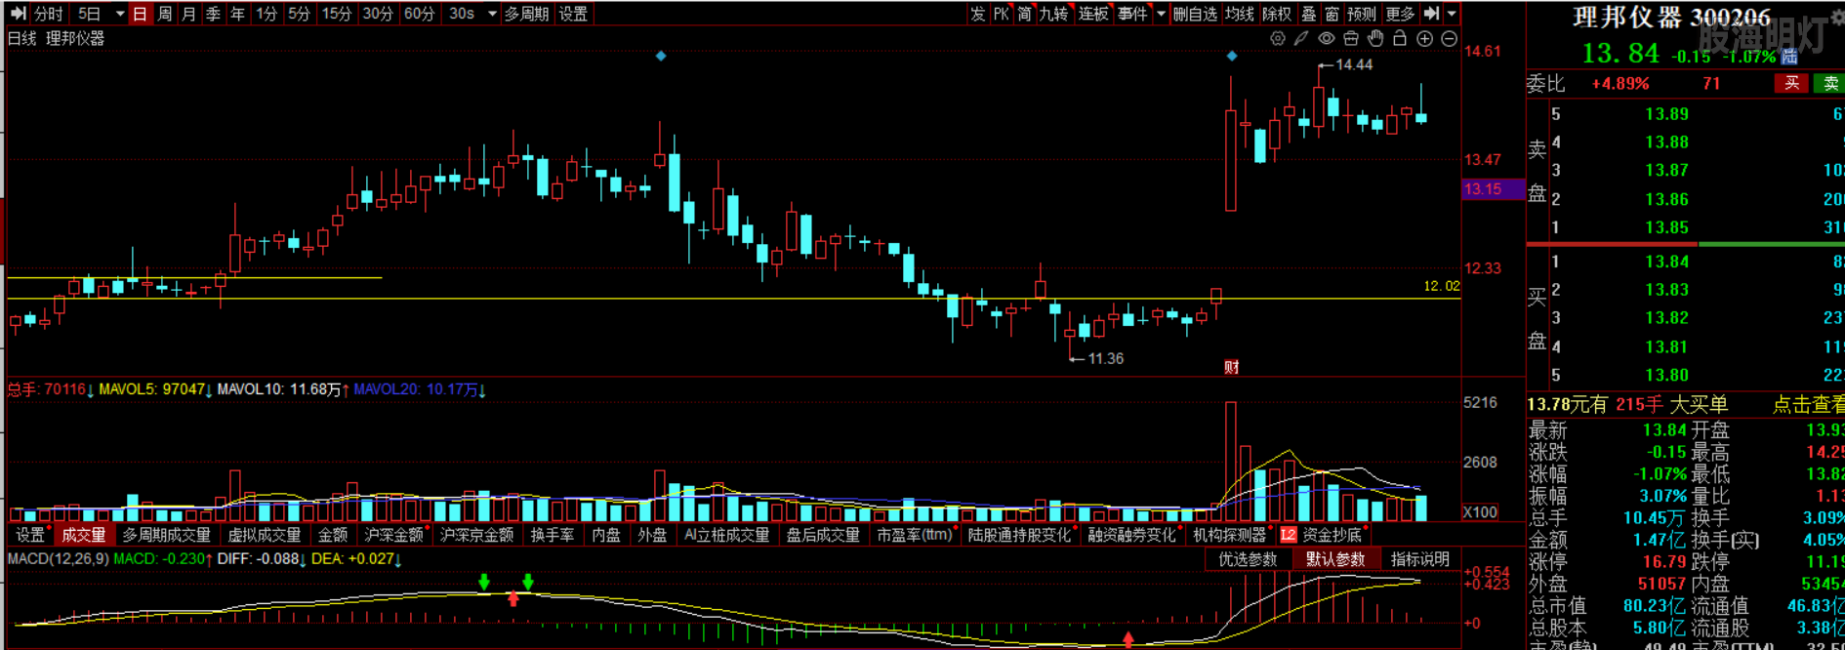The image size is (1845, 650).
Task: Switch to 周 weekly chart period
Action: pyautogui.click(x=165, y=14)
